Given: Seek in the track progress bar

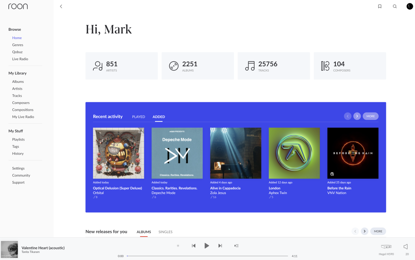Looking at the screenshot, I should click(207, 256).
